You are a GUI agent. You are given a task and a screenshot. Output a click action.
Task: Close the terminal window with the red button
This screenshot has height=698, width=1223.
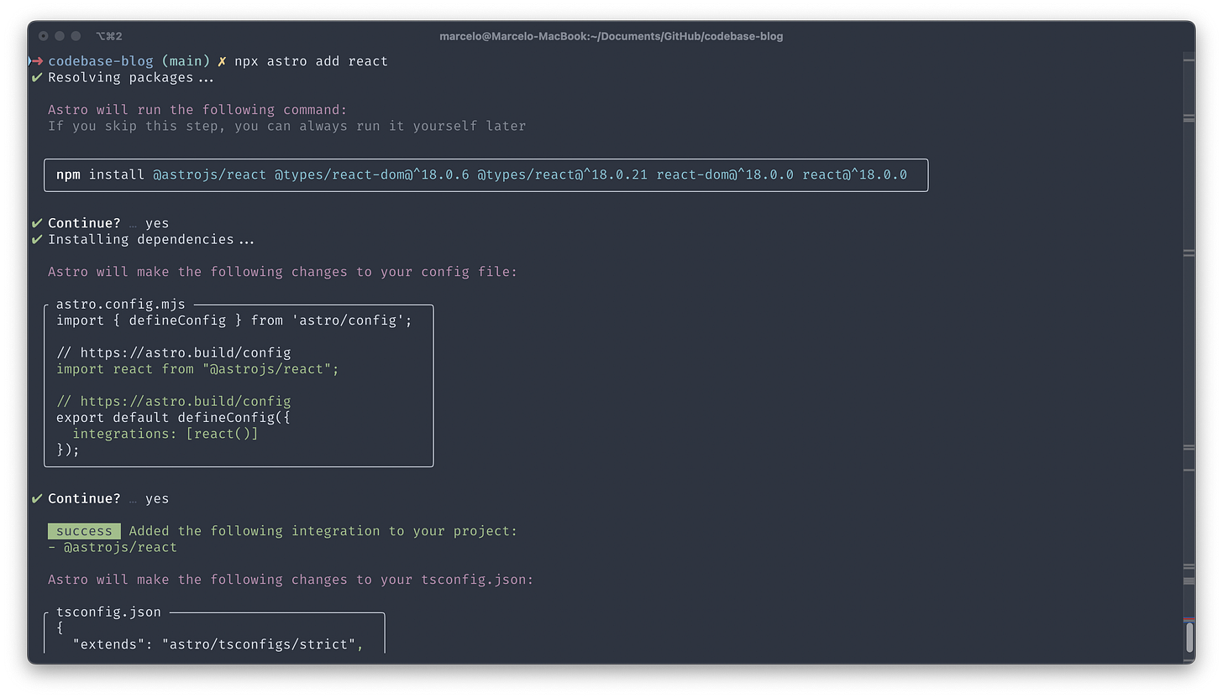click(44, 36)
